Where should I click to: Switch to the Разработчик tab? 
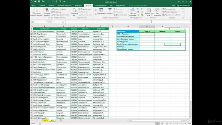point(120,6)
